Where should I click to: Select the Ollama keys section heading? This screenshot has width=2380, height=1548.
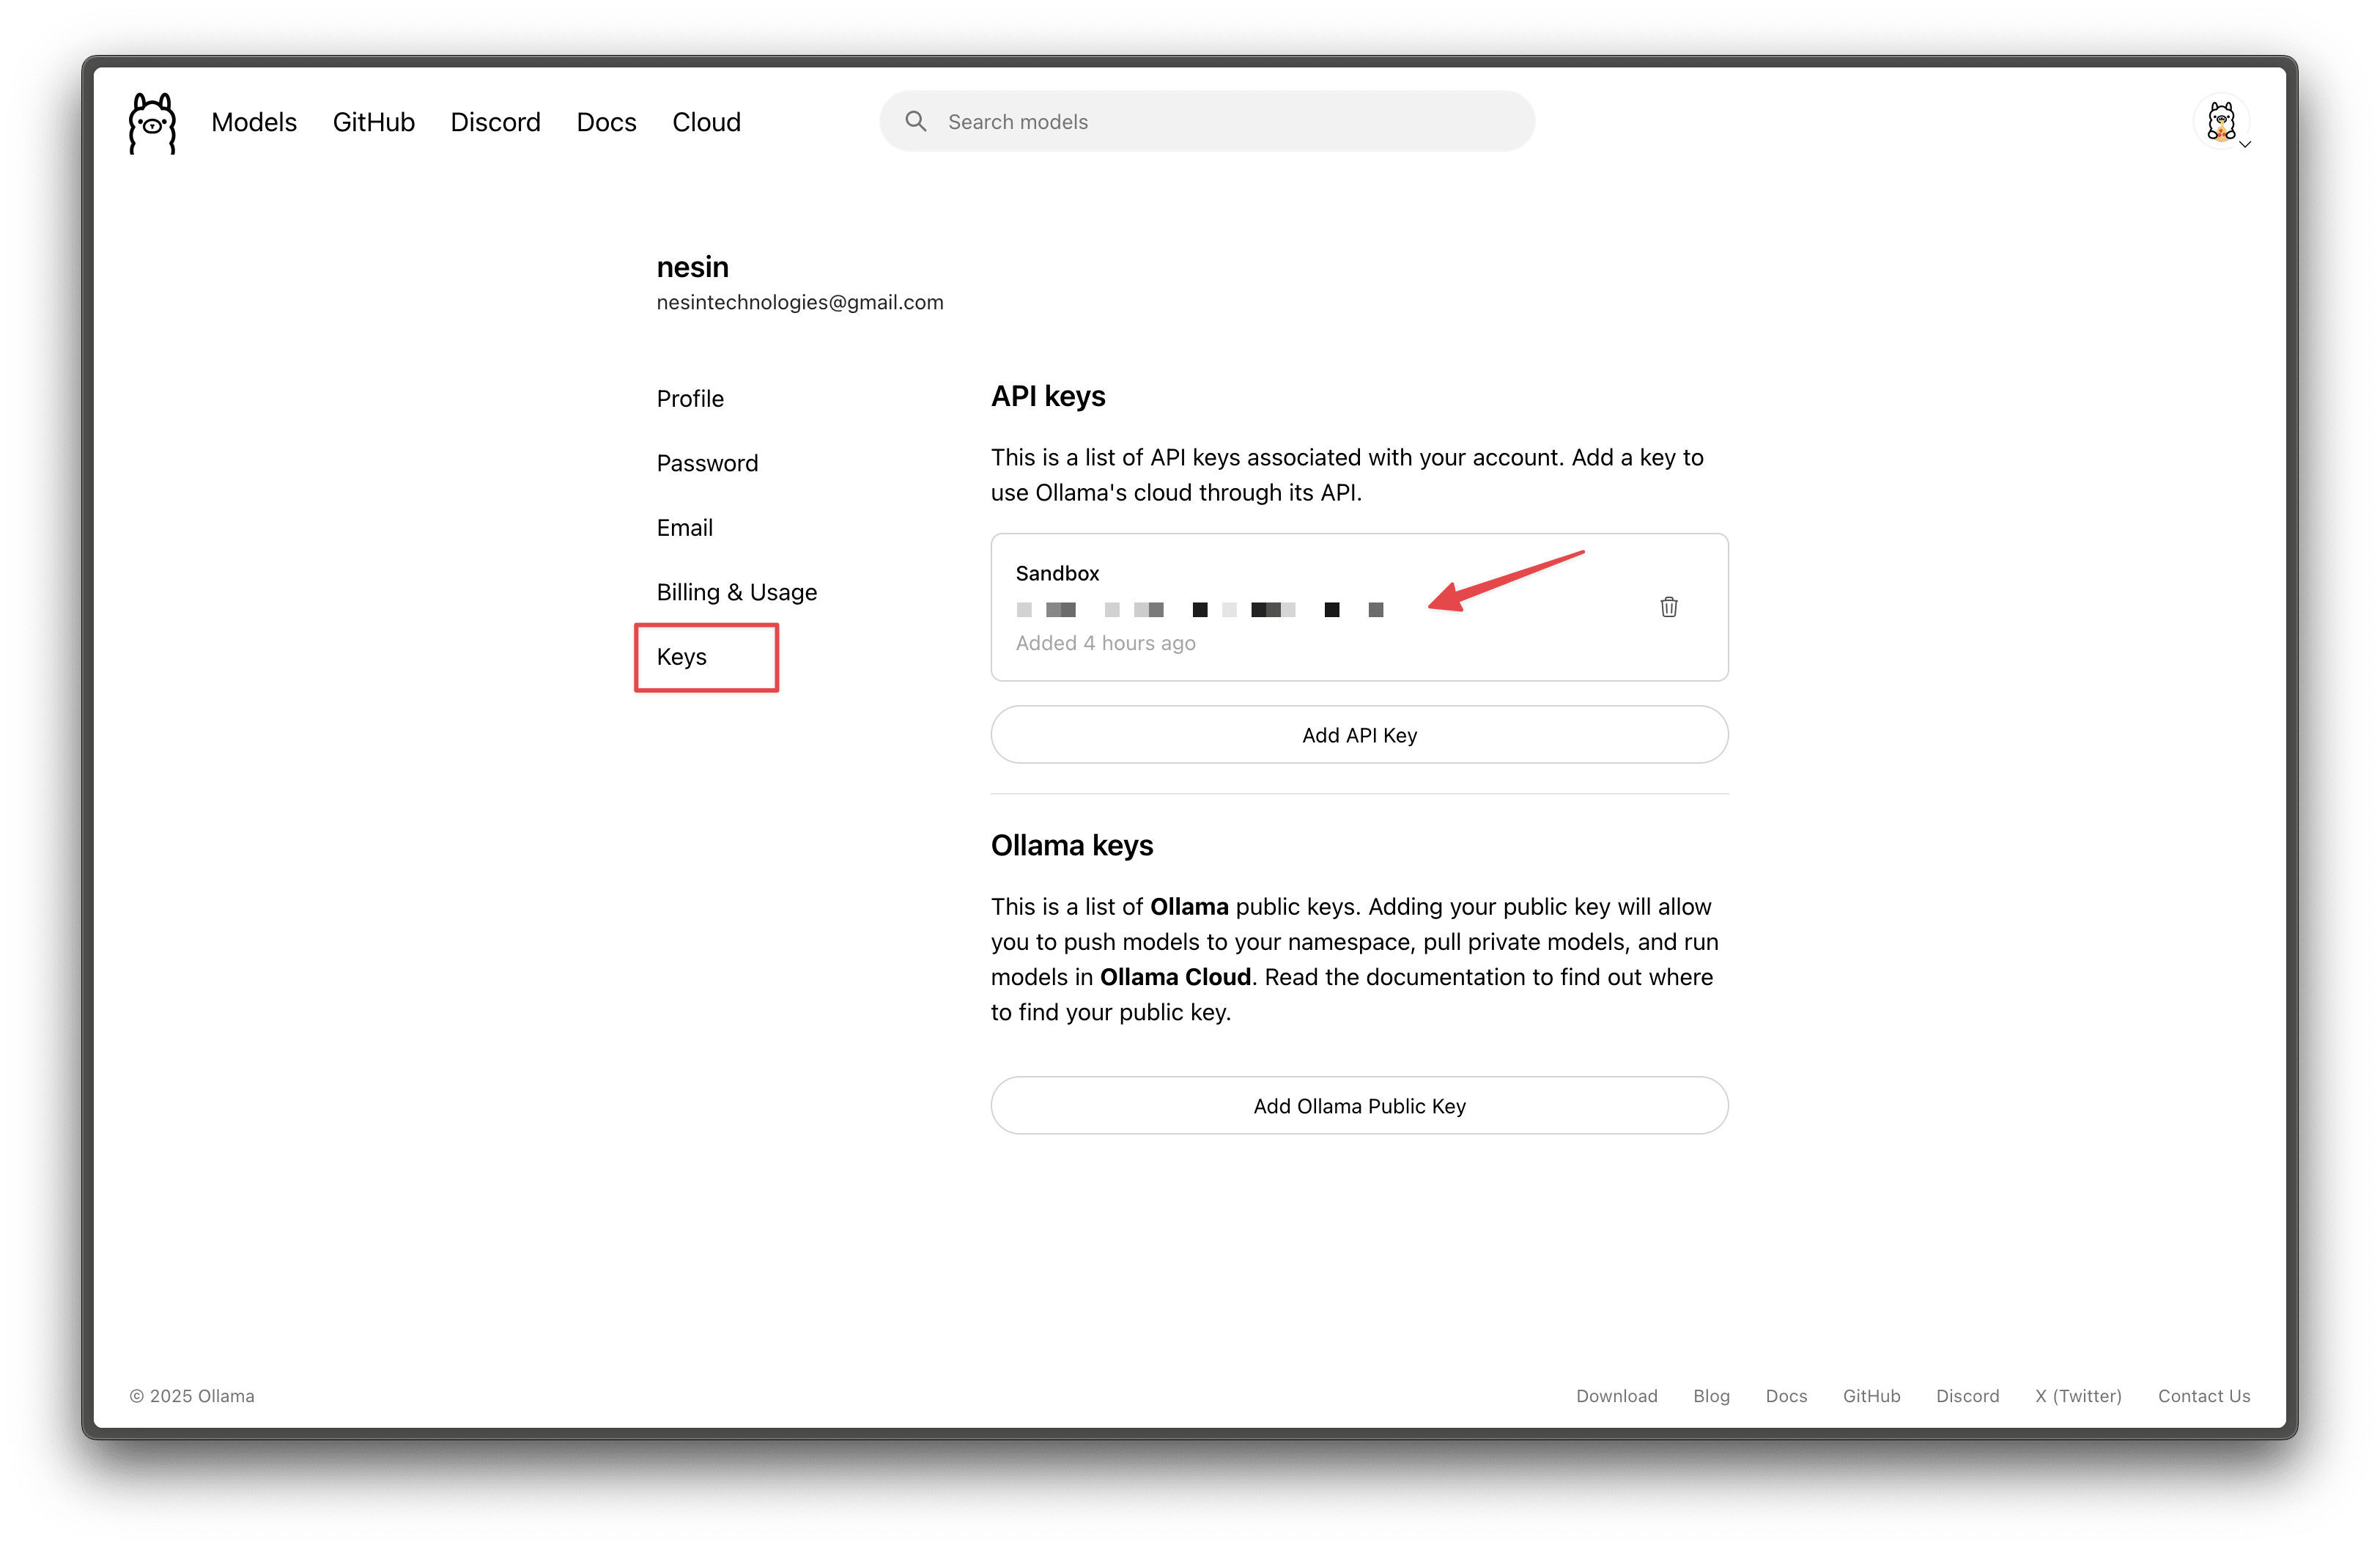1072,845
